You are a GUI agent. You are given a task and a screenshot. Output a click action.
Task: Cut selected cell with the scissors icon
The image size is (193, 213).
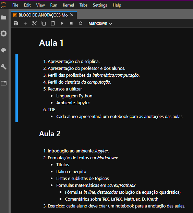(x=34, y=23)
